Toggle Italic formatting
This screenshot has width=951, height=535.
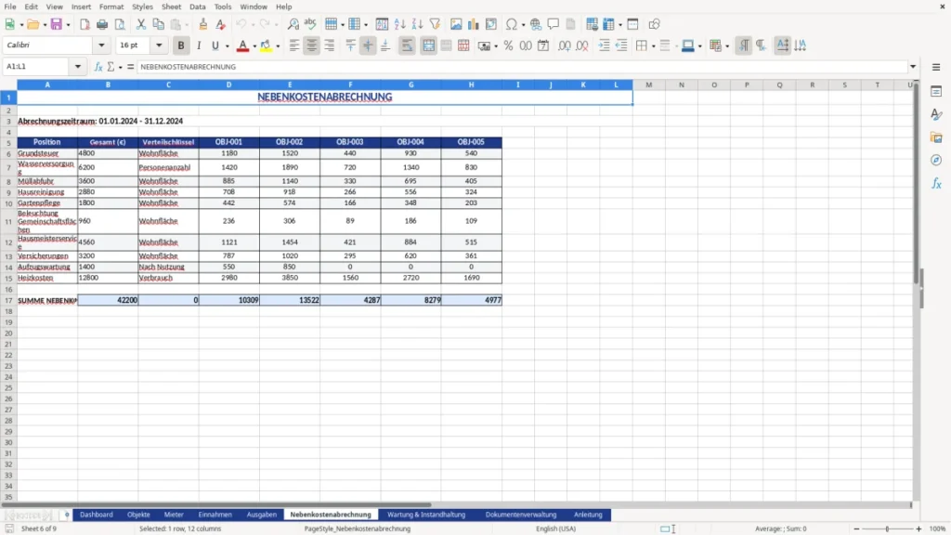[x=199, y=46]
